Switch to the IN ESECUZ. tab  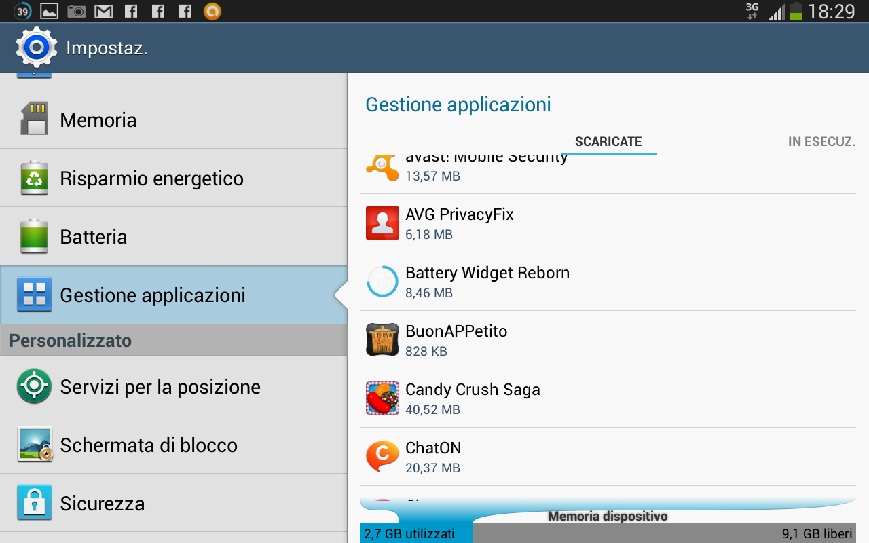[821, 142]
